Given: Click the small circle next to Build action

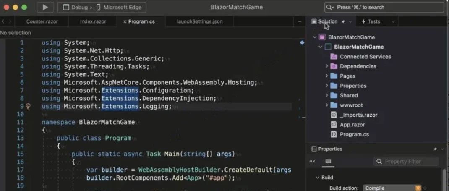Looking at the screenshot, I should (x=425, y=188).
